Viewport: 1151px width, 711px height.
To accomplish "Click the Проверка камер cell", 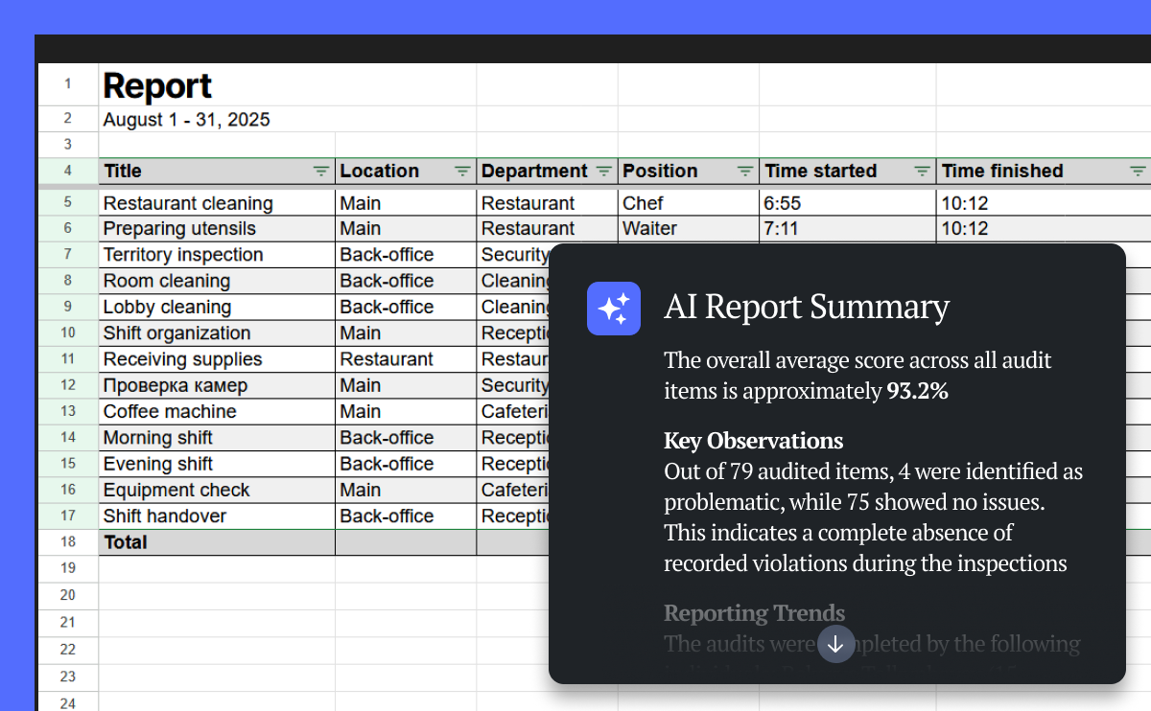I will click(176, 385).
